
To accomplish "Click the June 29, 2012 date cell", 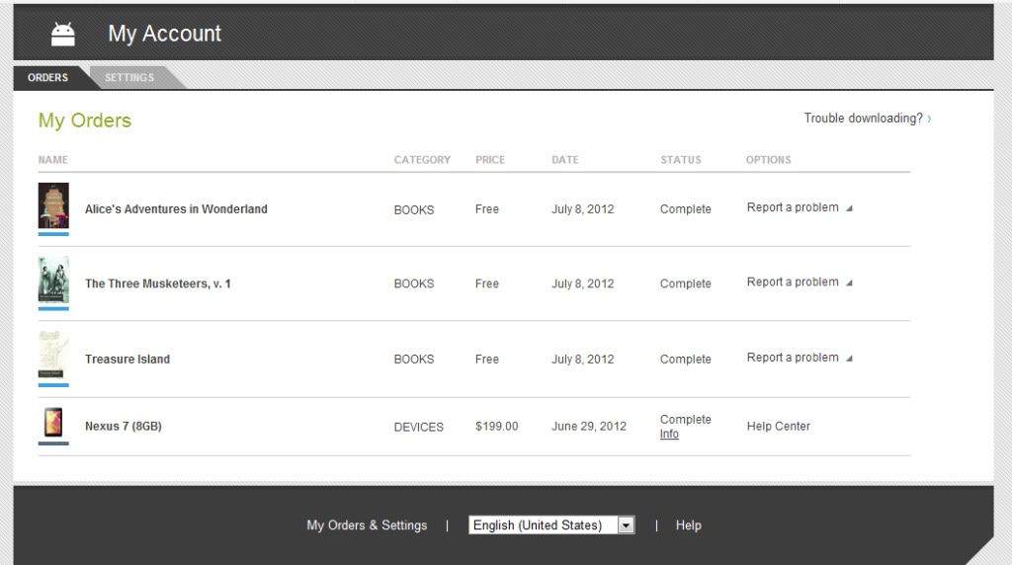I will pos(589,427).
